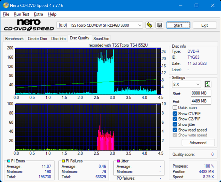Viewport: 221px width, 182px height.
Task: Click the Exit button
Action: [205, 25]
